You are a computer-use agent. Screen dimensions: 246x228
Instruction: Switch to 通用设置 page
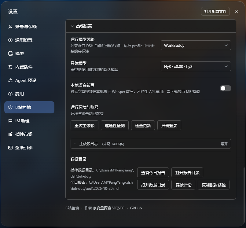tap(29, 40)
